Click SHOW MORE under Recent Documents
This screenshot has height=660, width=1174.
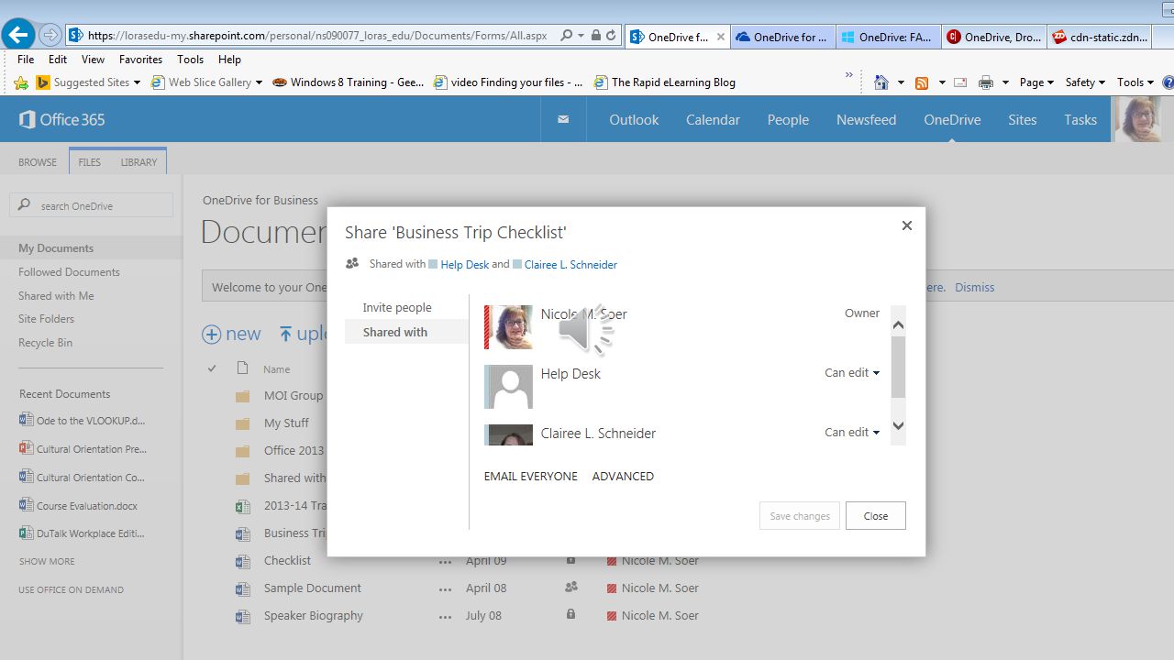click(x=47, y=561)
